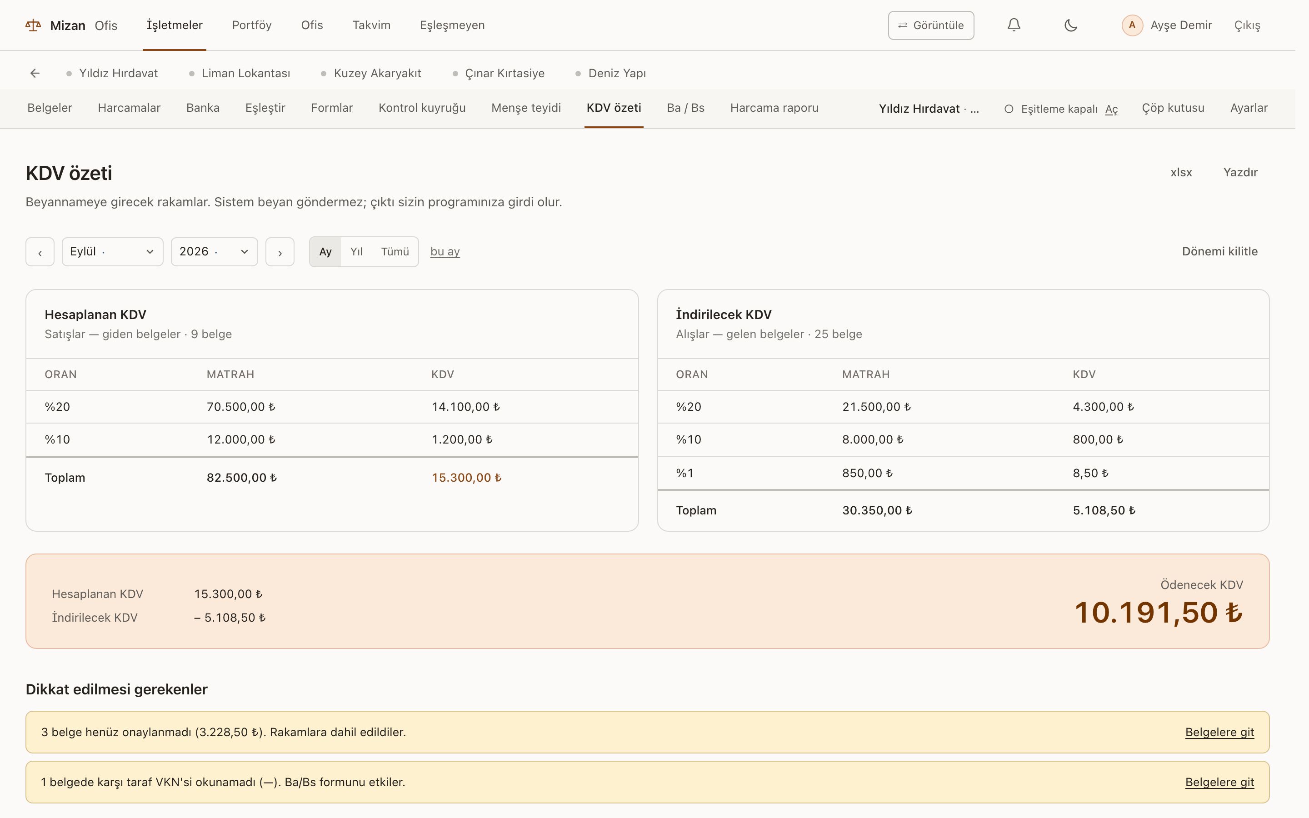Click the Ayşe Demir avatar circle
This screenshot has height=818, width=1309.
tap(1132, 25)
